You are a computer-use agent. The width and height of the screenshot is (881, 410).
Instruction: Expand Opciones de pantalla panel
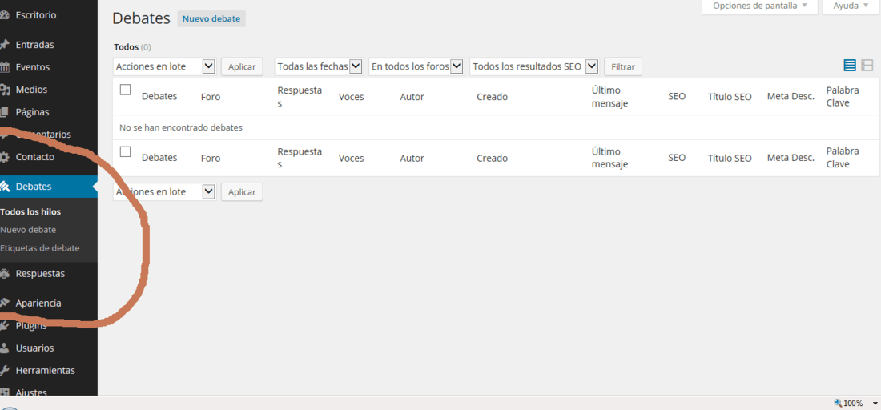[x=759, y=6]
